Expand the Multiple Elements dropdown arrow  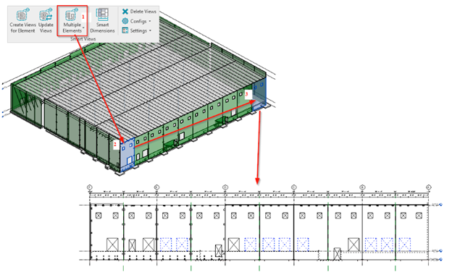coord(83,28)
